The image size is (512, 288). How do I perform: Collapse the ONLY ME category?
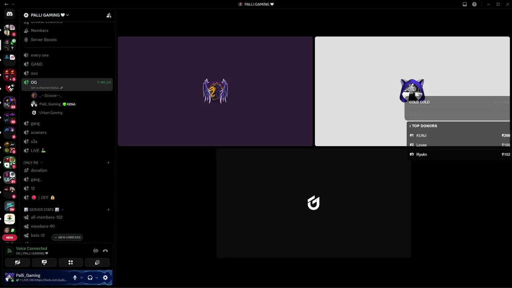tap(33, 163)
